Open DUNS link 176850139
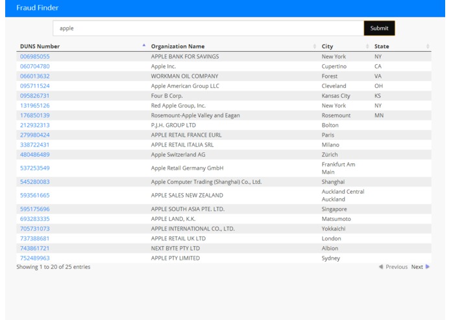Viewport: 451px width, 320px height. pos(35,115)
